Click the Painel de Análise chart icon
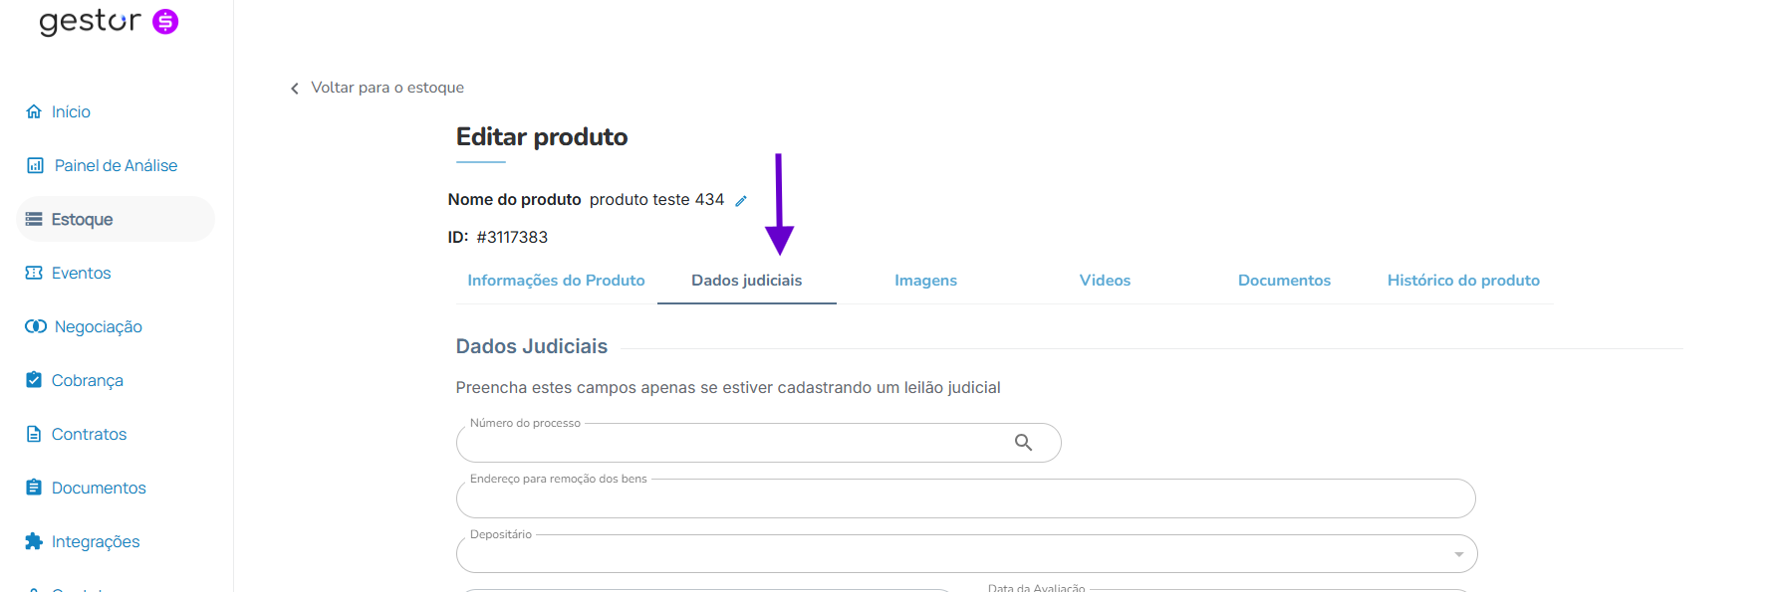 [x=35, y=165]
